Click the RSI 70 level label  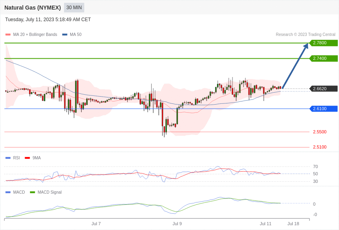coord(315,167)
